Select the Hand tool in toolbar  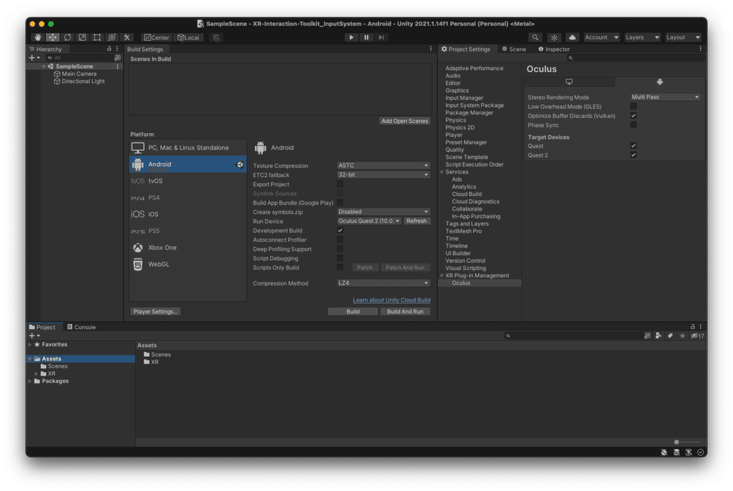(38, 37)
